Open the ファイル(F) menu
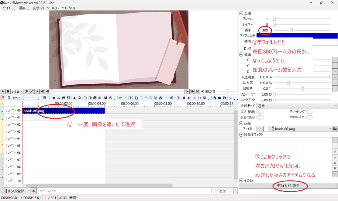This screenshot has height=201, width=338. pos(8,8)
